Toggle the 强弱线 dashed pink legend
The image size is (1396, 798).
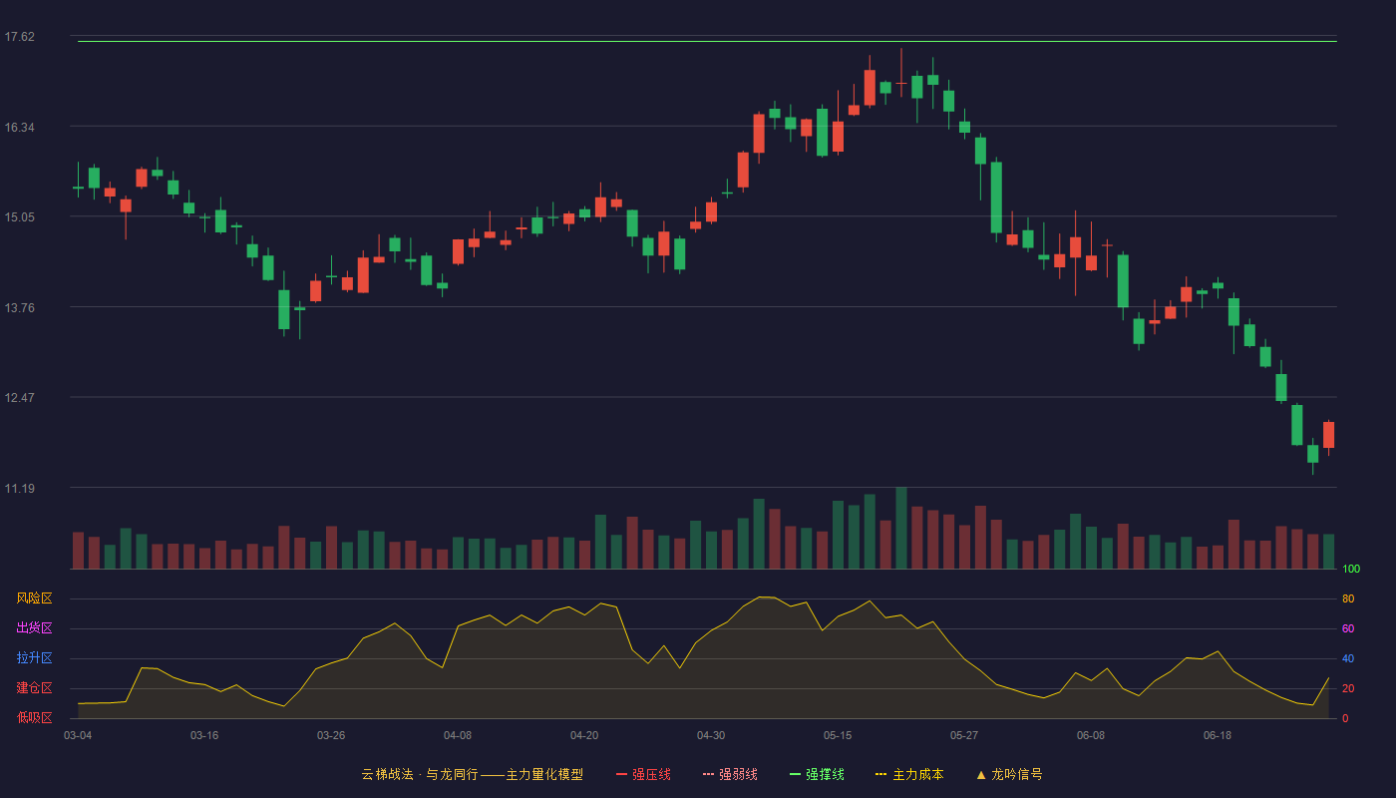coord(730,774)
